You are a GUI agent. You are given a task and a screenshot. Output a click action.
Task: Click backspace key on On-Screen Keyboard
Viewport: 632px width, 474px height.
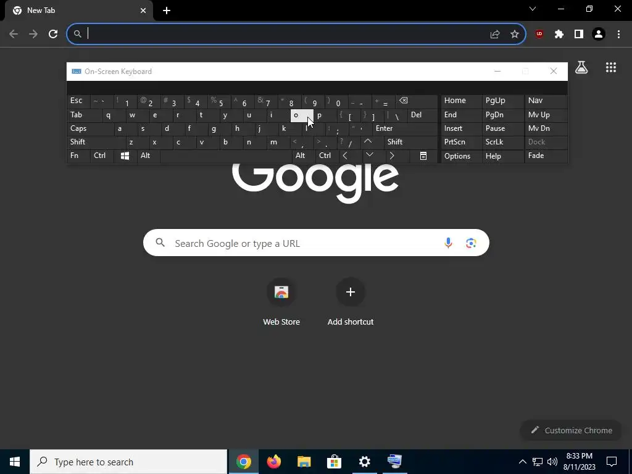click(x=417, y=101)
